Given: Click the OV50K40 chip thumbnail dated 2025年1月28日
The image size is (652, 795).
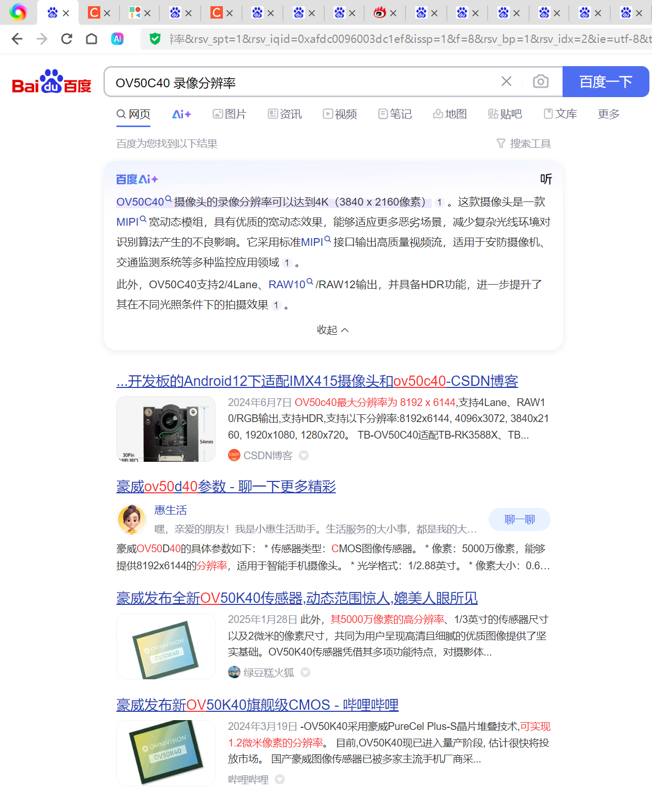Looking at the screenshot, I should 166,646.
